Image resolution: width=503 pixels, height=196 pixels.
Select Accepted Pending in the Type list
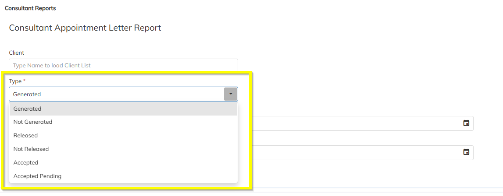coord(37,176)
